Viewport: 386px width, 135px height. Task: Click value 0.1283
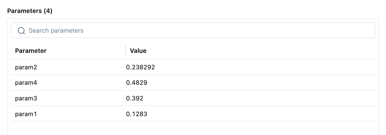pos(137,114)
